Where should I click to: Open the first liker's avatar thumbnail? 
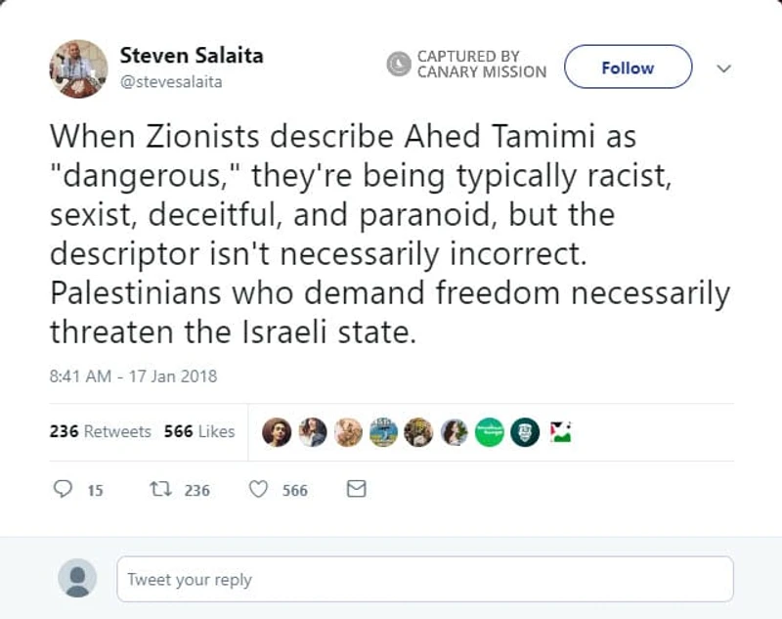coord(275,431)
